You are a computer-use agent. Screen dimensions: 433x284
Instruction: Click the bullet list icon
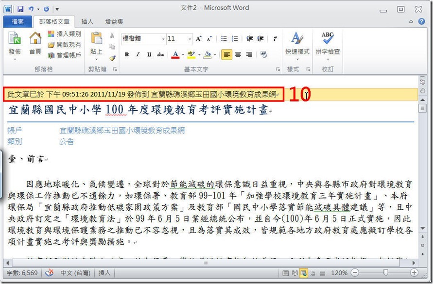click(x=224, y=39)
